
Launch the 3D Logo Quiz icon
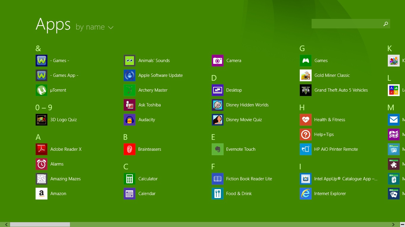click(42, 120)
